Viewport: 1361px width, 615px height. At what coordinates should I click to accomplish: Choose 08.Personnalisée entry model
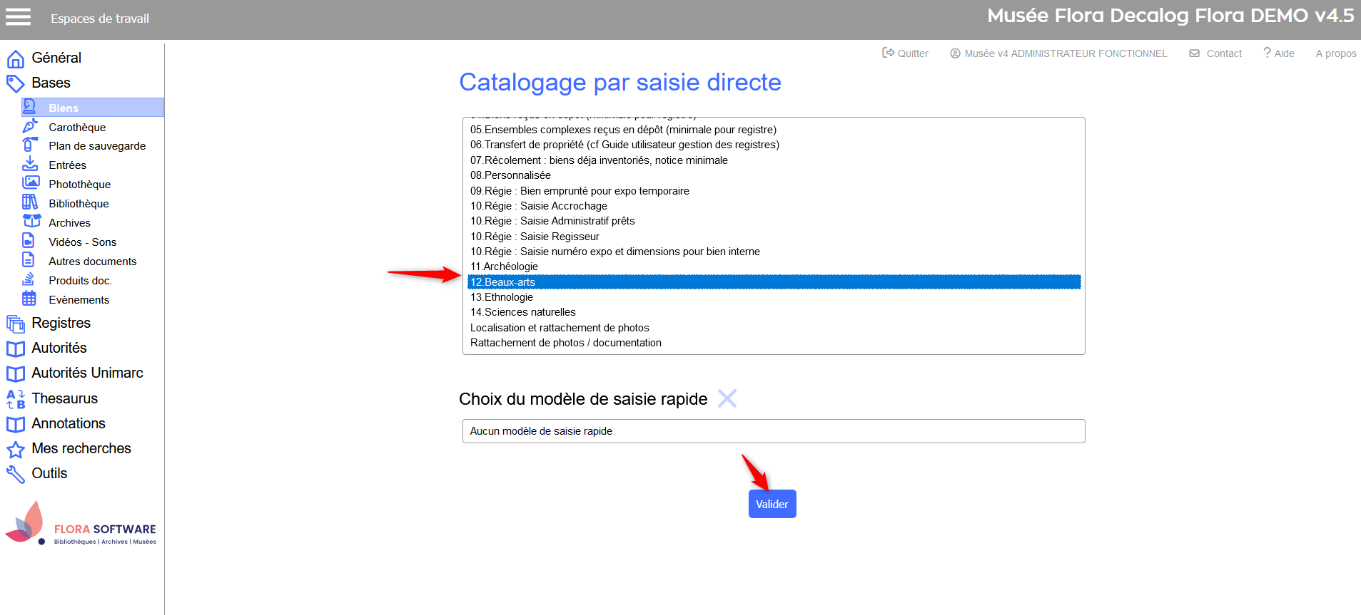(x=510, y=175)
